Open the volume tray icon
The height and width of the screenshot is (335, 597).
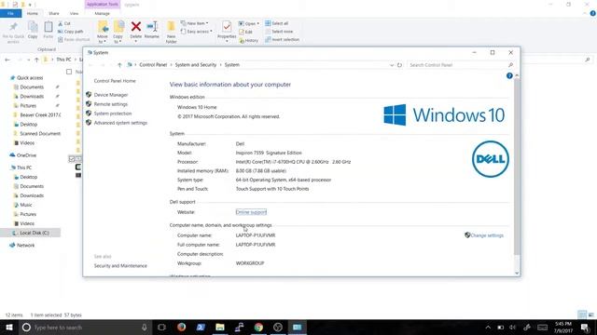pyautogui.click(x=513, y=328)
